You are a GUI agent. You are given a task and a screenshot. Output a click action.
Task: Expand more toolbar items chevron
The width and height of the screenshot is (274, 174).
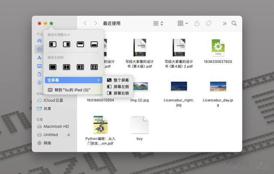click(x=224, y=24)
